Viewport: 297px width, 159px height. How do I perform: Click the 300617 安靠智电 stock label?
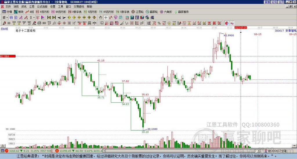[286, 30]
